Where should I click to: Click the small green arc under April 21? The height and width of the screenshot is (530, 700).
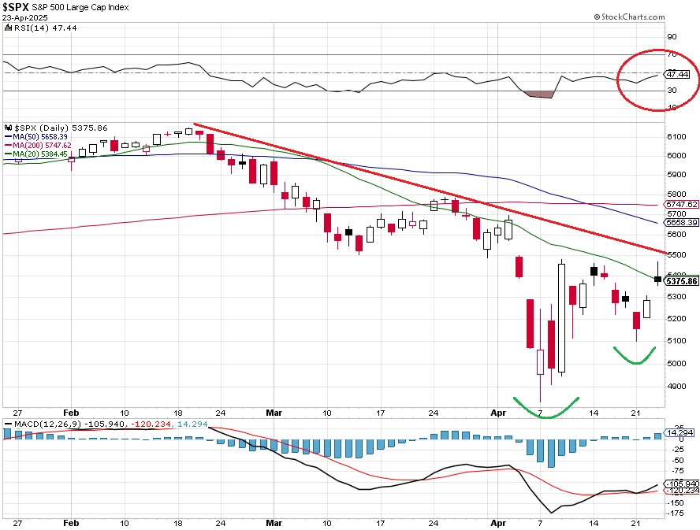635,355
